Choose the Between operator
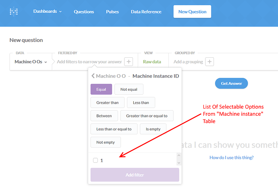The width and height of the screenshot is (278, 192). point(104,116)
